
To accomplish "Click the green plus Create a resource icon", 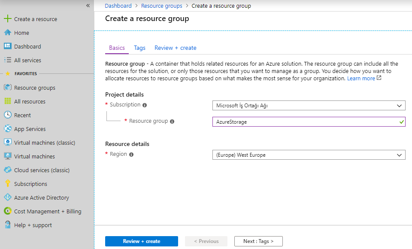I will click(x=8, y=18).
